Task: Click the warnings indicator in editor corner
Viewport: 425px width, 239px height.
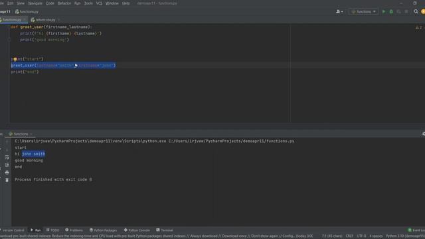Action: (419, 28)
